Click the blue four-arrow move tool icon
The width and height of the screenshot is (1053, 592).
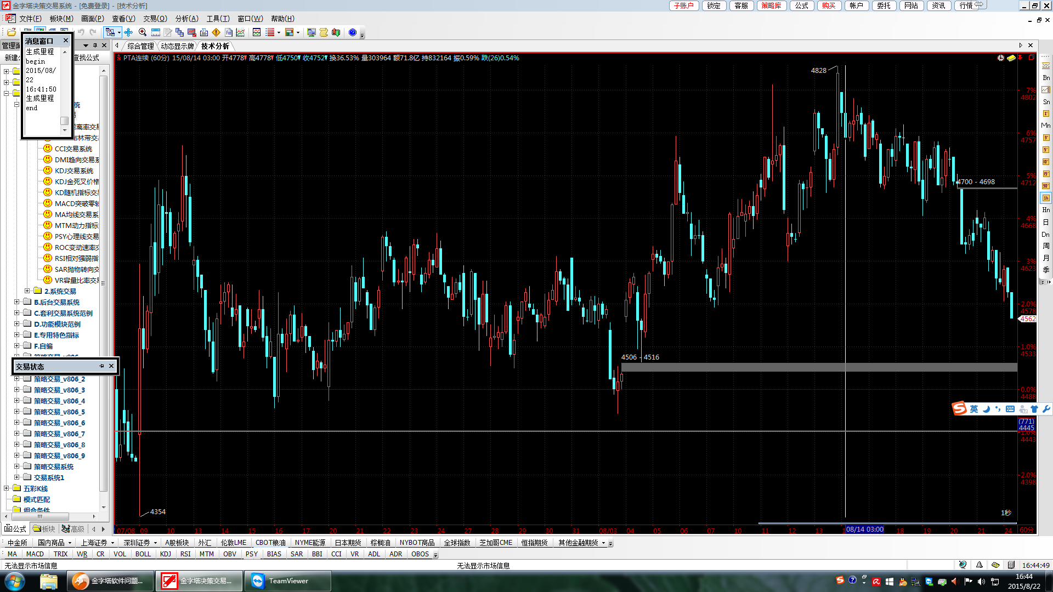click(128, 32)
